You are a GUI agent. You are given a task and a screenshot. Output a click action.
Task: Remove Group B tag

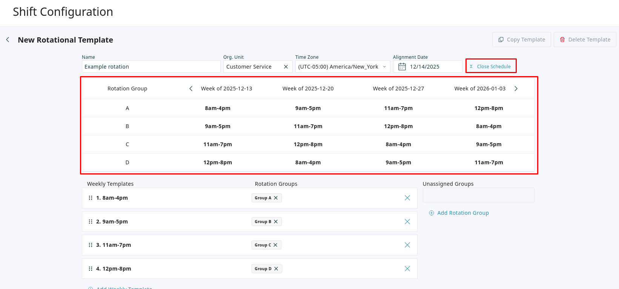pos(276,222)
